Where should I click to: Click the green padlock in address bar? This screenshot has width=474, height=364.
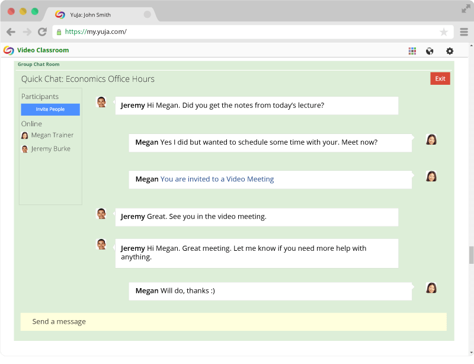pyautogui.click(x=59, y=32)
